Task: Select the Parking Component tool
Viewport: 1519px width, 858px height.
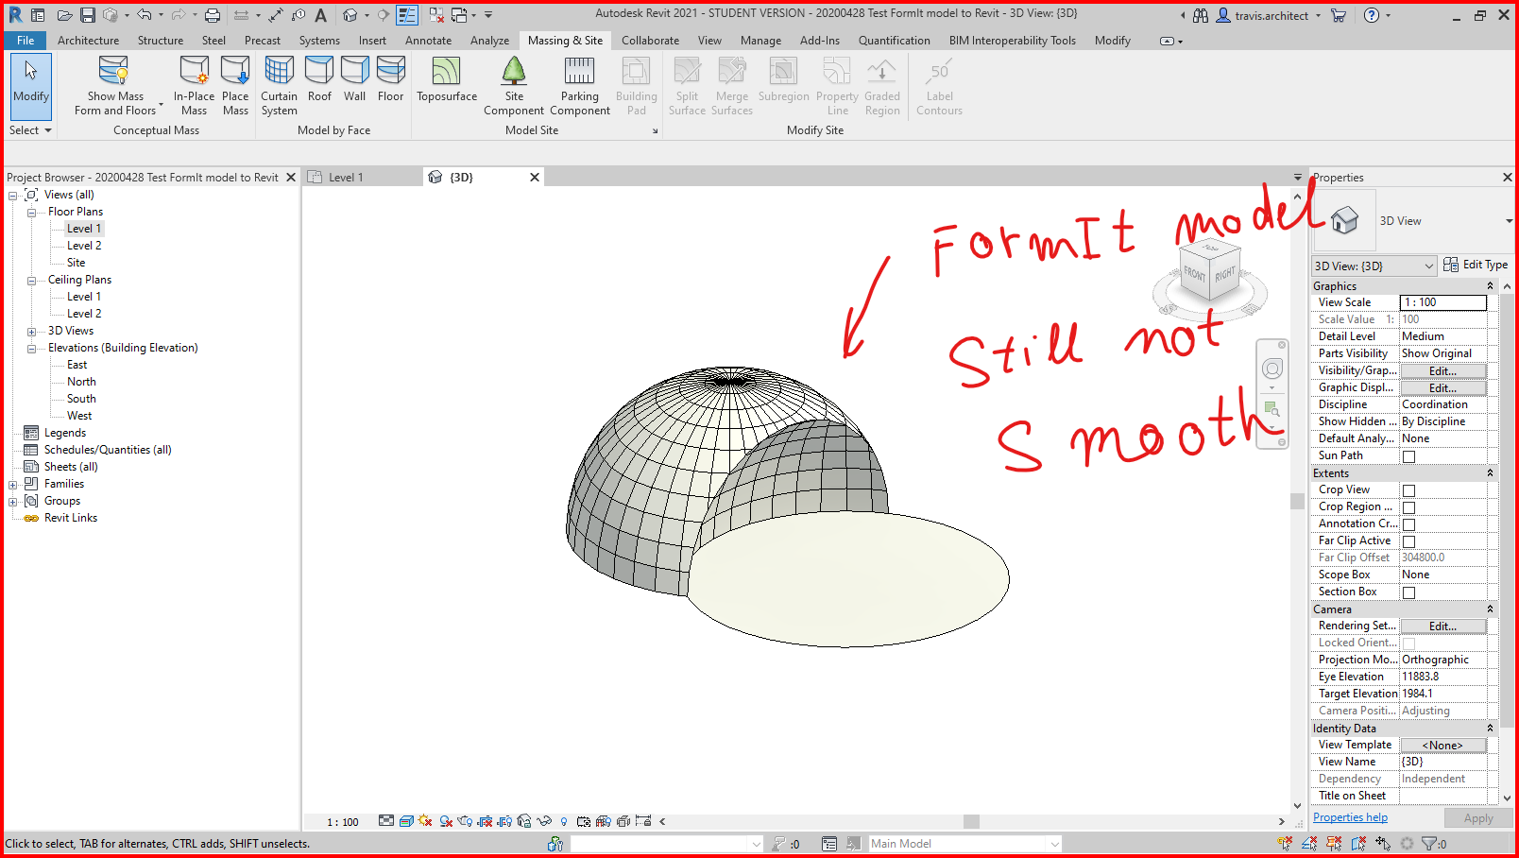Action: click(579, 85)
